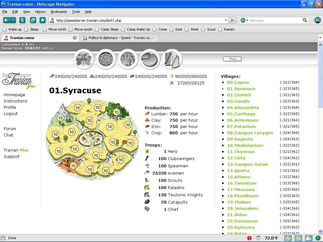The image size is (323, 242).
Task: Open the map navigation icon
Action: pyautogui.click(x=128, y=59)
